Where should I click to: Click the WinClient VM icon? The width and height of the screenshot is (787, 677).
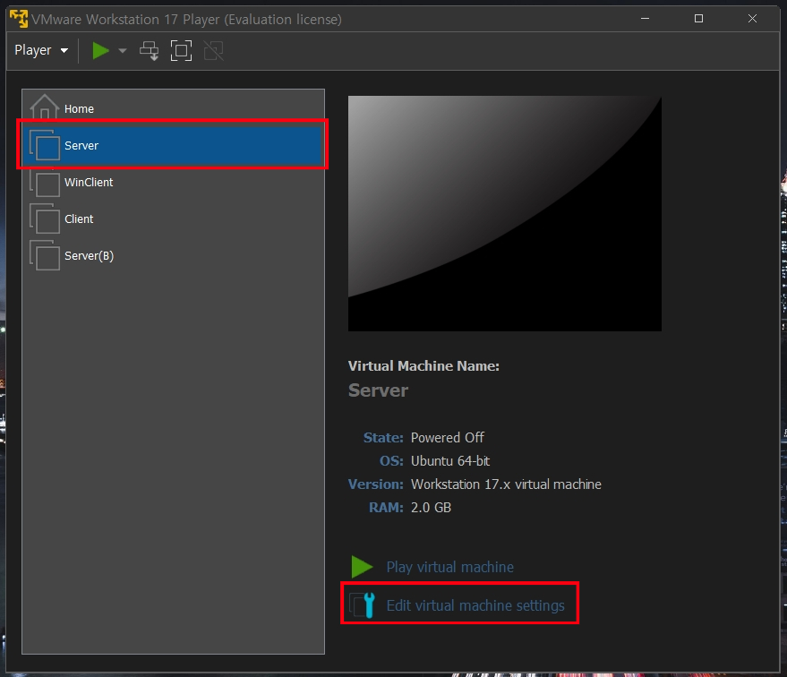coord(45,182)
